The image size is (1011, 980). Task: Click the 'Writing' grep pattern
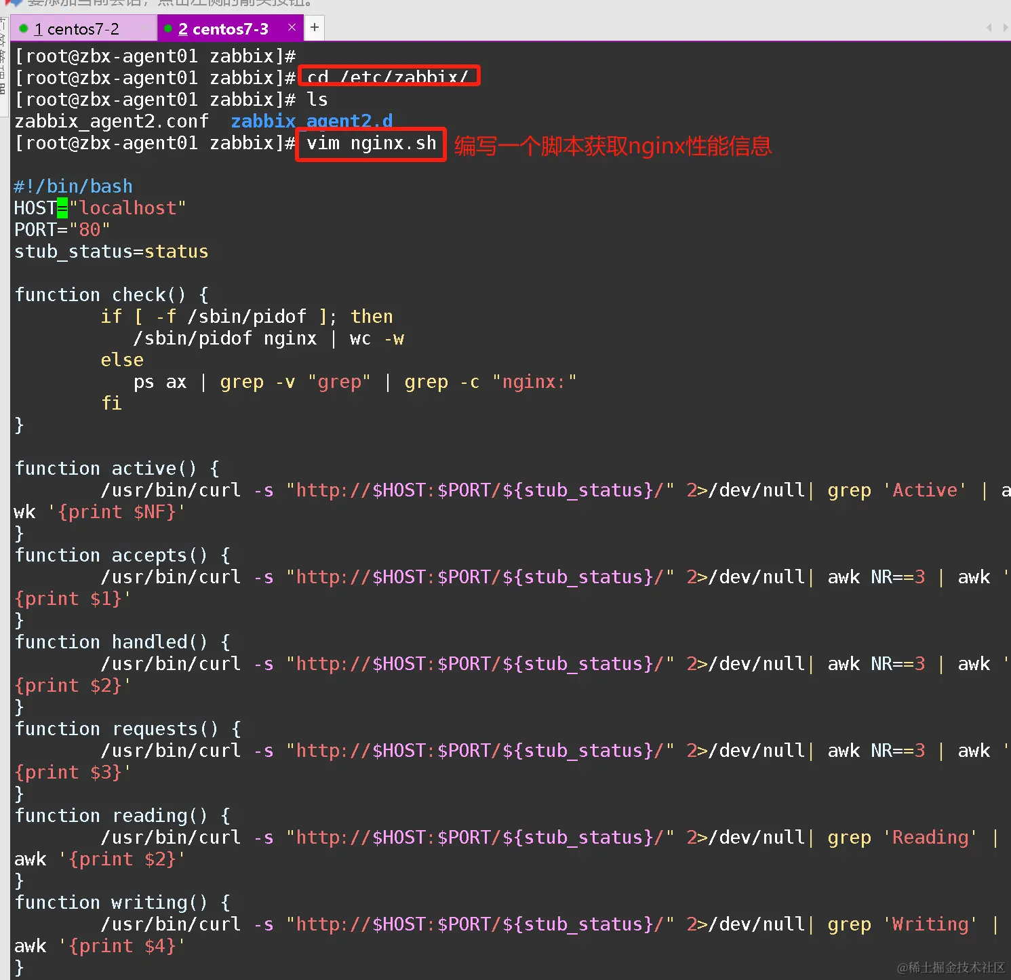[930, 924]
